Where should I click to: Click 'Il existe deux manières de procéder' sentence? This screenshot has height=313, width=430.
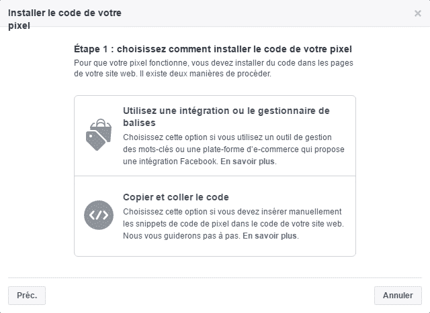pyautogui.click(x=214, y=73)
